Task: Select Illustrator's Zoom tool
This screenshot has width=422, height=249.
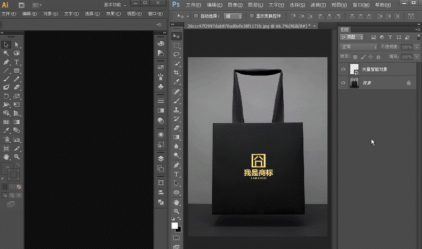Action: [16, 157]
